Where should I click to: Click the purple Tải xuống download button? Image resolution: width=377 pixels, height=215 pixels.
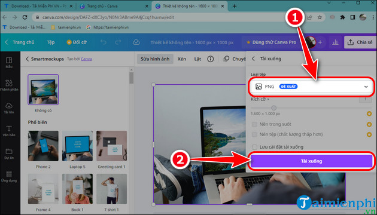click(x=312, y=161)
